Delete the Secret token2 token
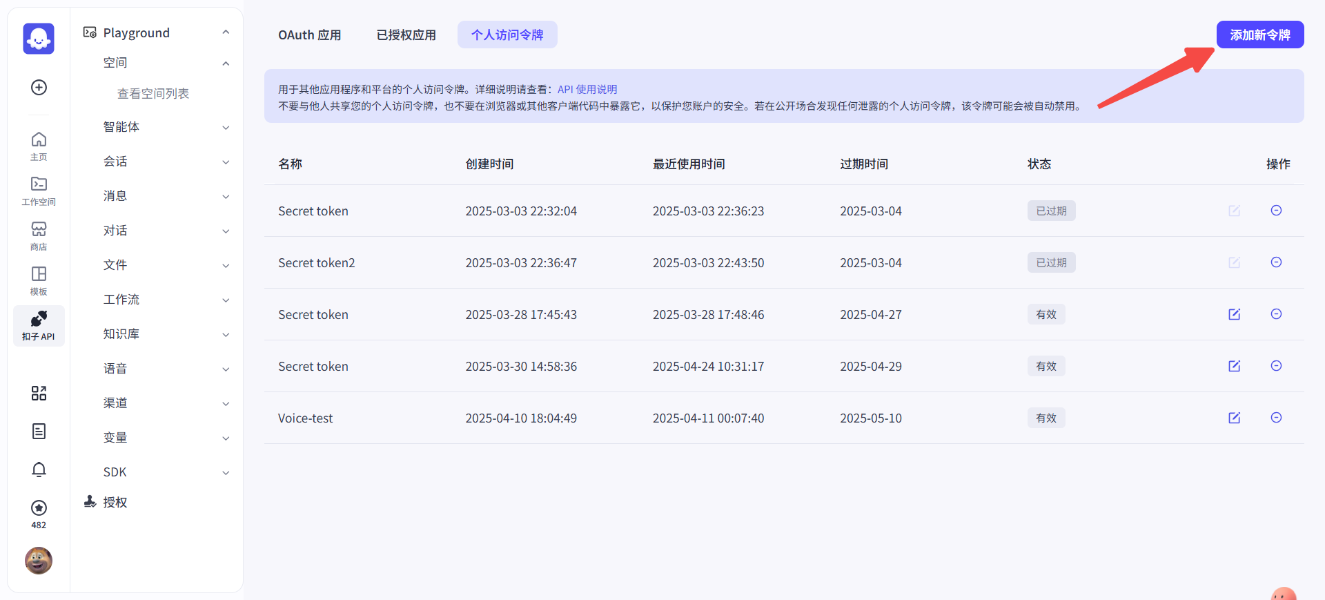 [x=1277, y=262]
